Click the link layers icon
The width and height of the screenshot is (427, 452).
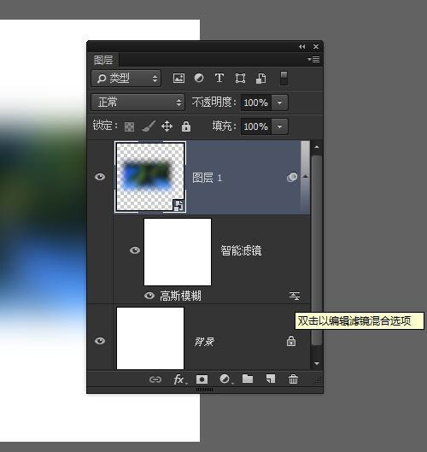155,379
